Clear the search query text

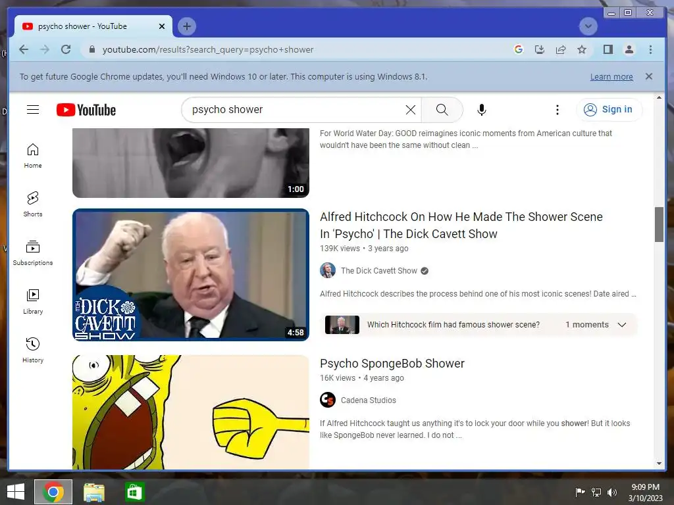point(411,110)
